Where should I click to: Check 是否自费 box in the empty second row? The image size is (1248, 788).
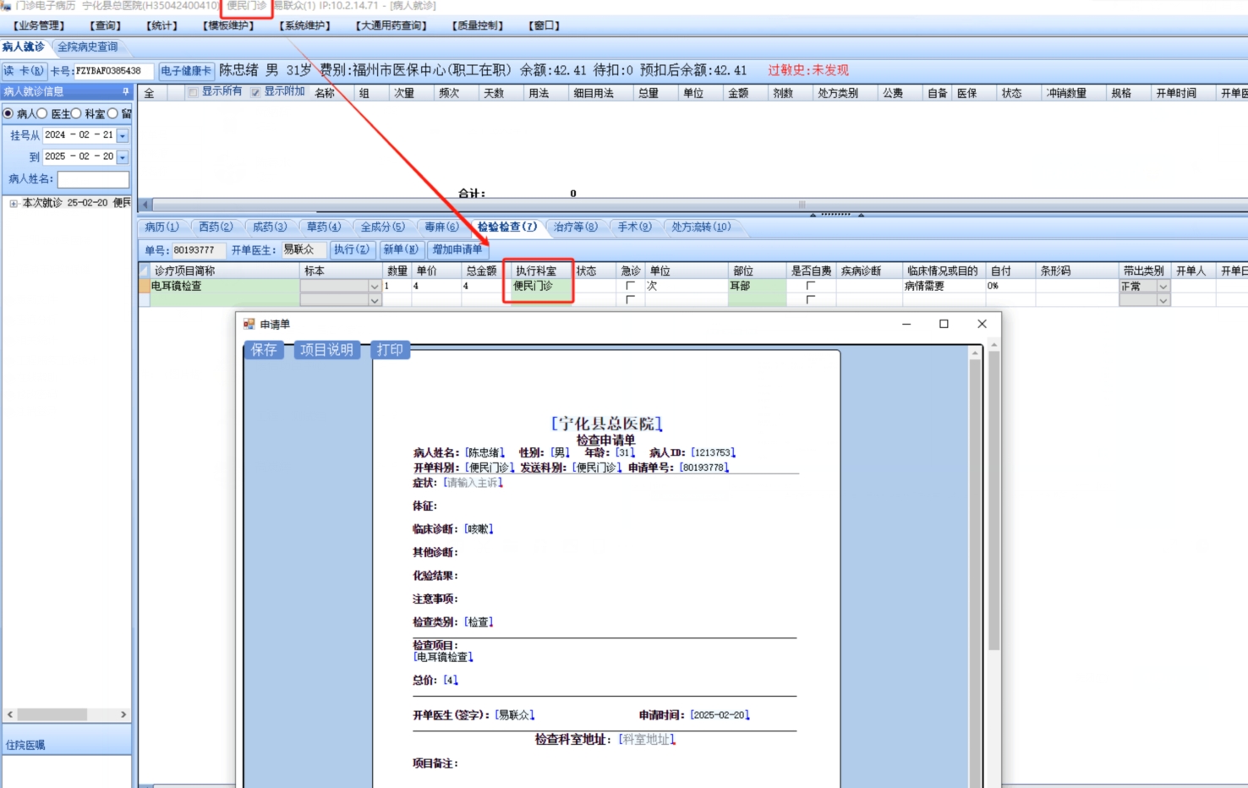pyautogui.click(x=810, y=299)
